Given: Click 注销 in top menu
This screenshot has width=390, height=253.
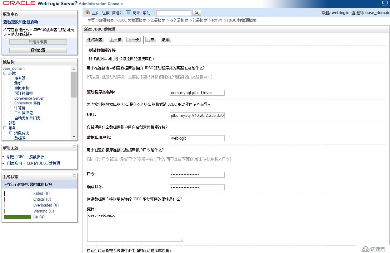Looking at the screenshot, I should tap(106, 13).
